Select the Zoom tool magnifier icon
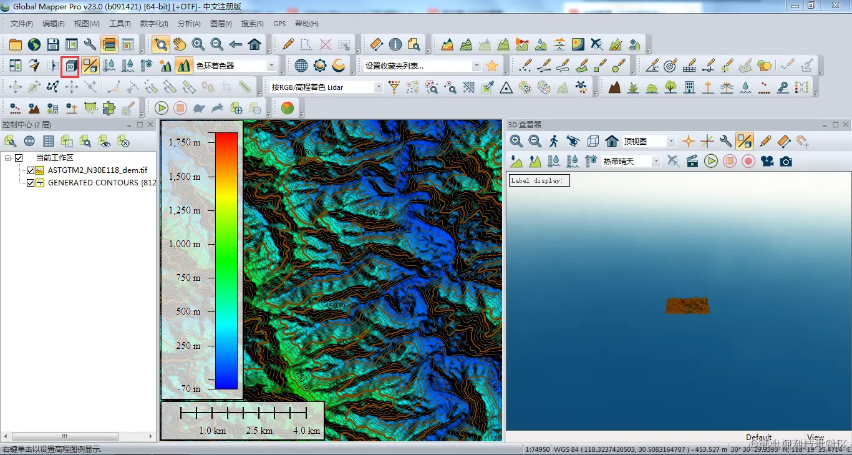852x455 pixels. coord(161,44)
